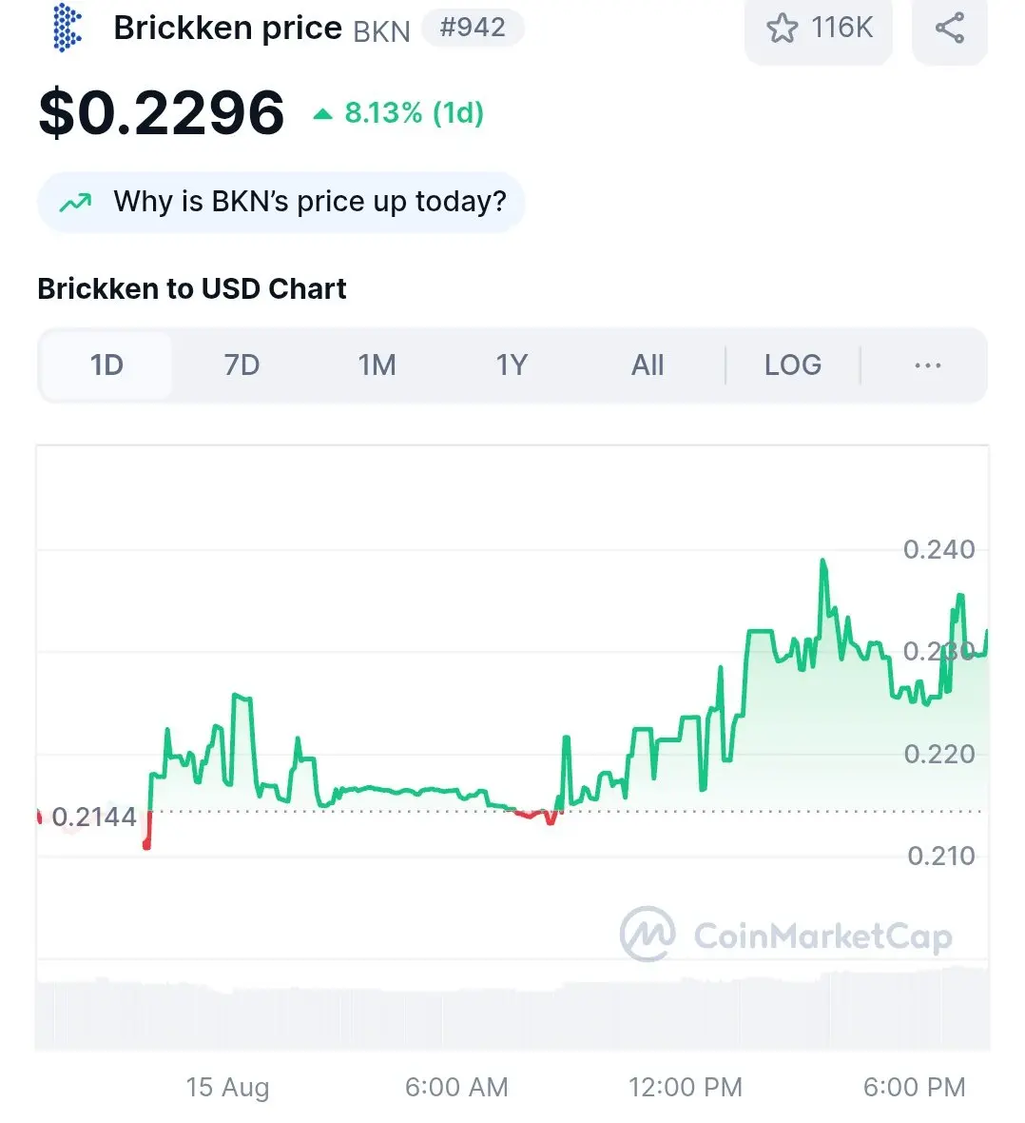Click the #942 rank badge
The width and height of the screenshot is (1025, 1123).
pos(473,28)
